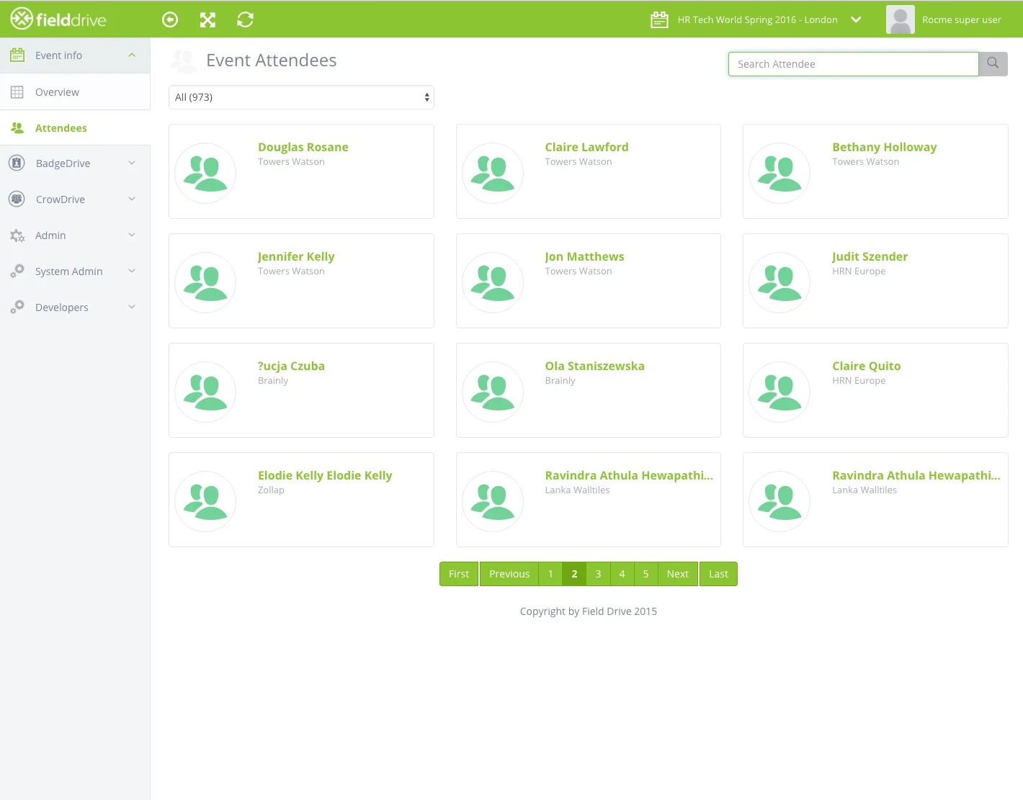The image size is (1023, 800).
Task: Expand the Admin menu chevron
Action: 132,235
